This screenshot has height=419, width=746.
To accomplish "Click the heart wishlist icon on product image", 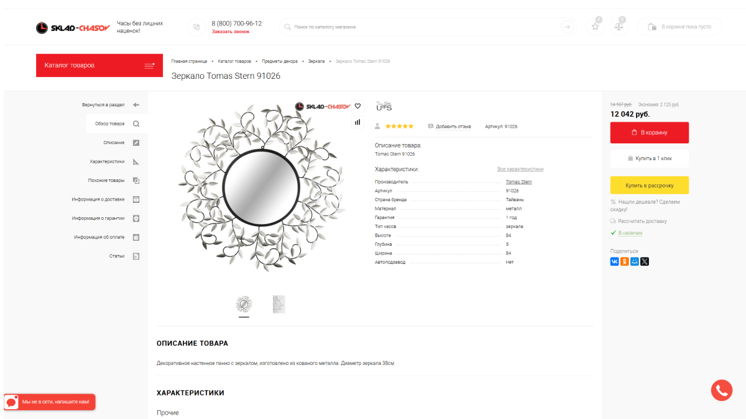I will click(x=357, y=106).
